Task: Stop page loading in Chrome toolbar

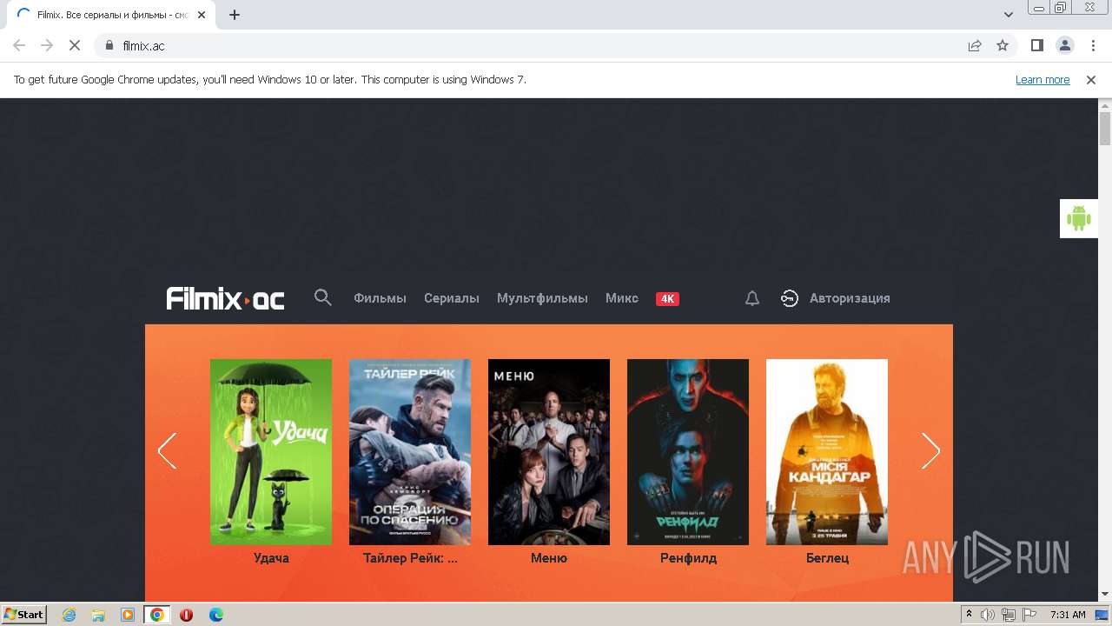Action: click(x=75, y=45)
